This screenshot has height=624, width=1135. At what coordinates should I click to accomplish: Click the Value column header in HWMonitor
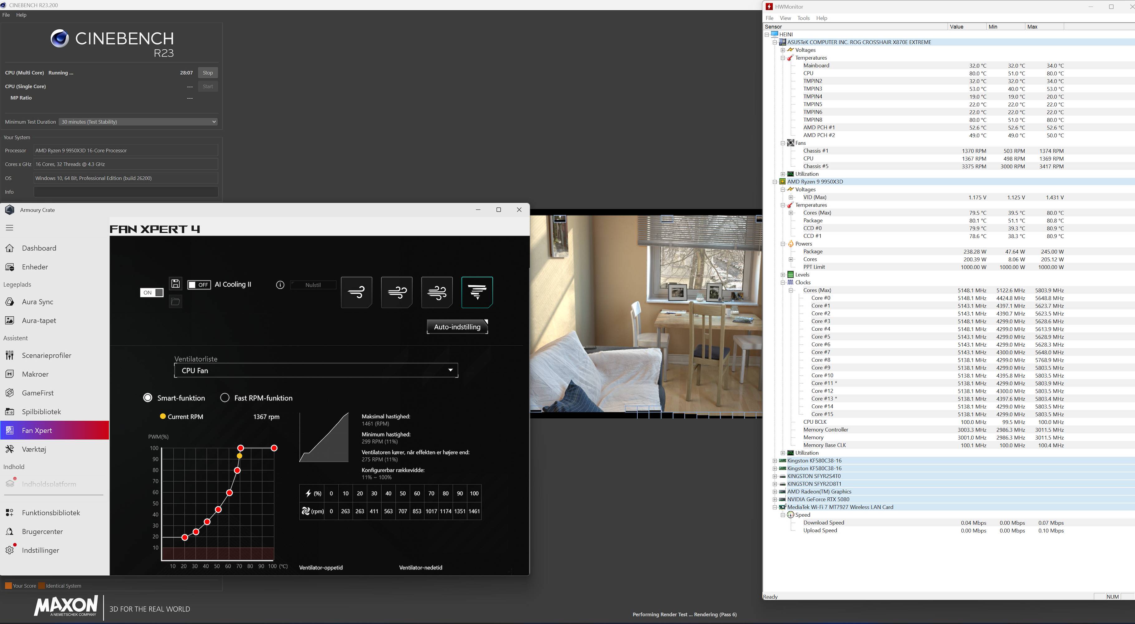click(967, 27)
